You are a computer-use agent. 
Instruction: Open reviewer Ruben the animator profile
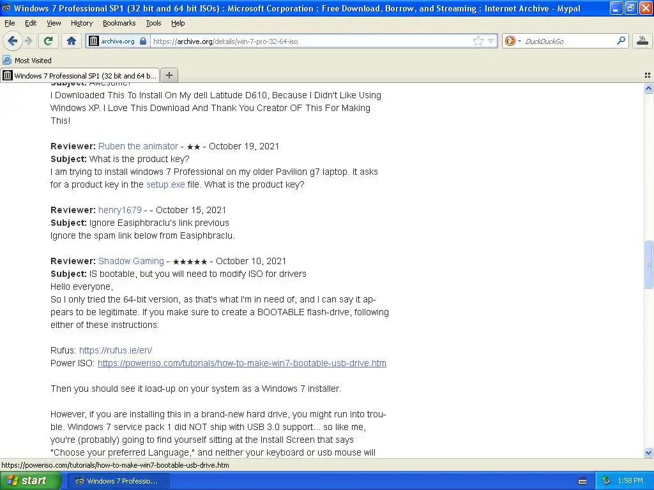tap(138, 146)
